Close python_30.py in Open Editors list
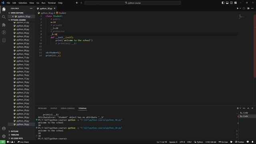This screenshot has width=256, height=144. (13, 16)
